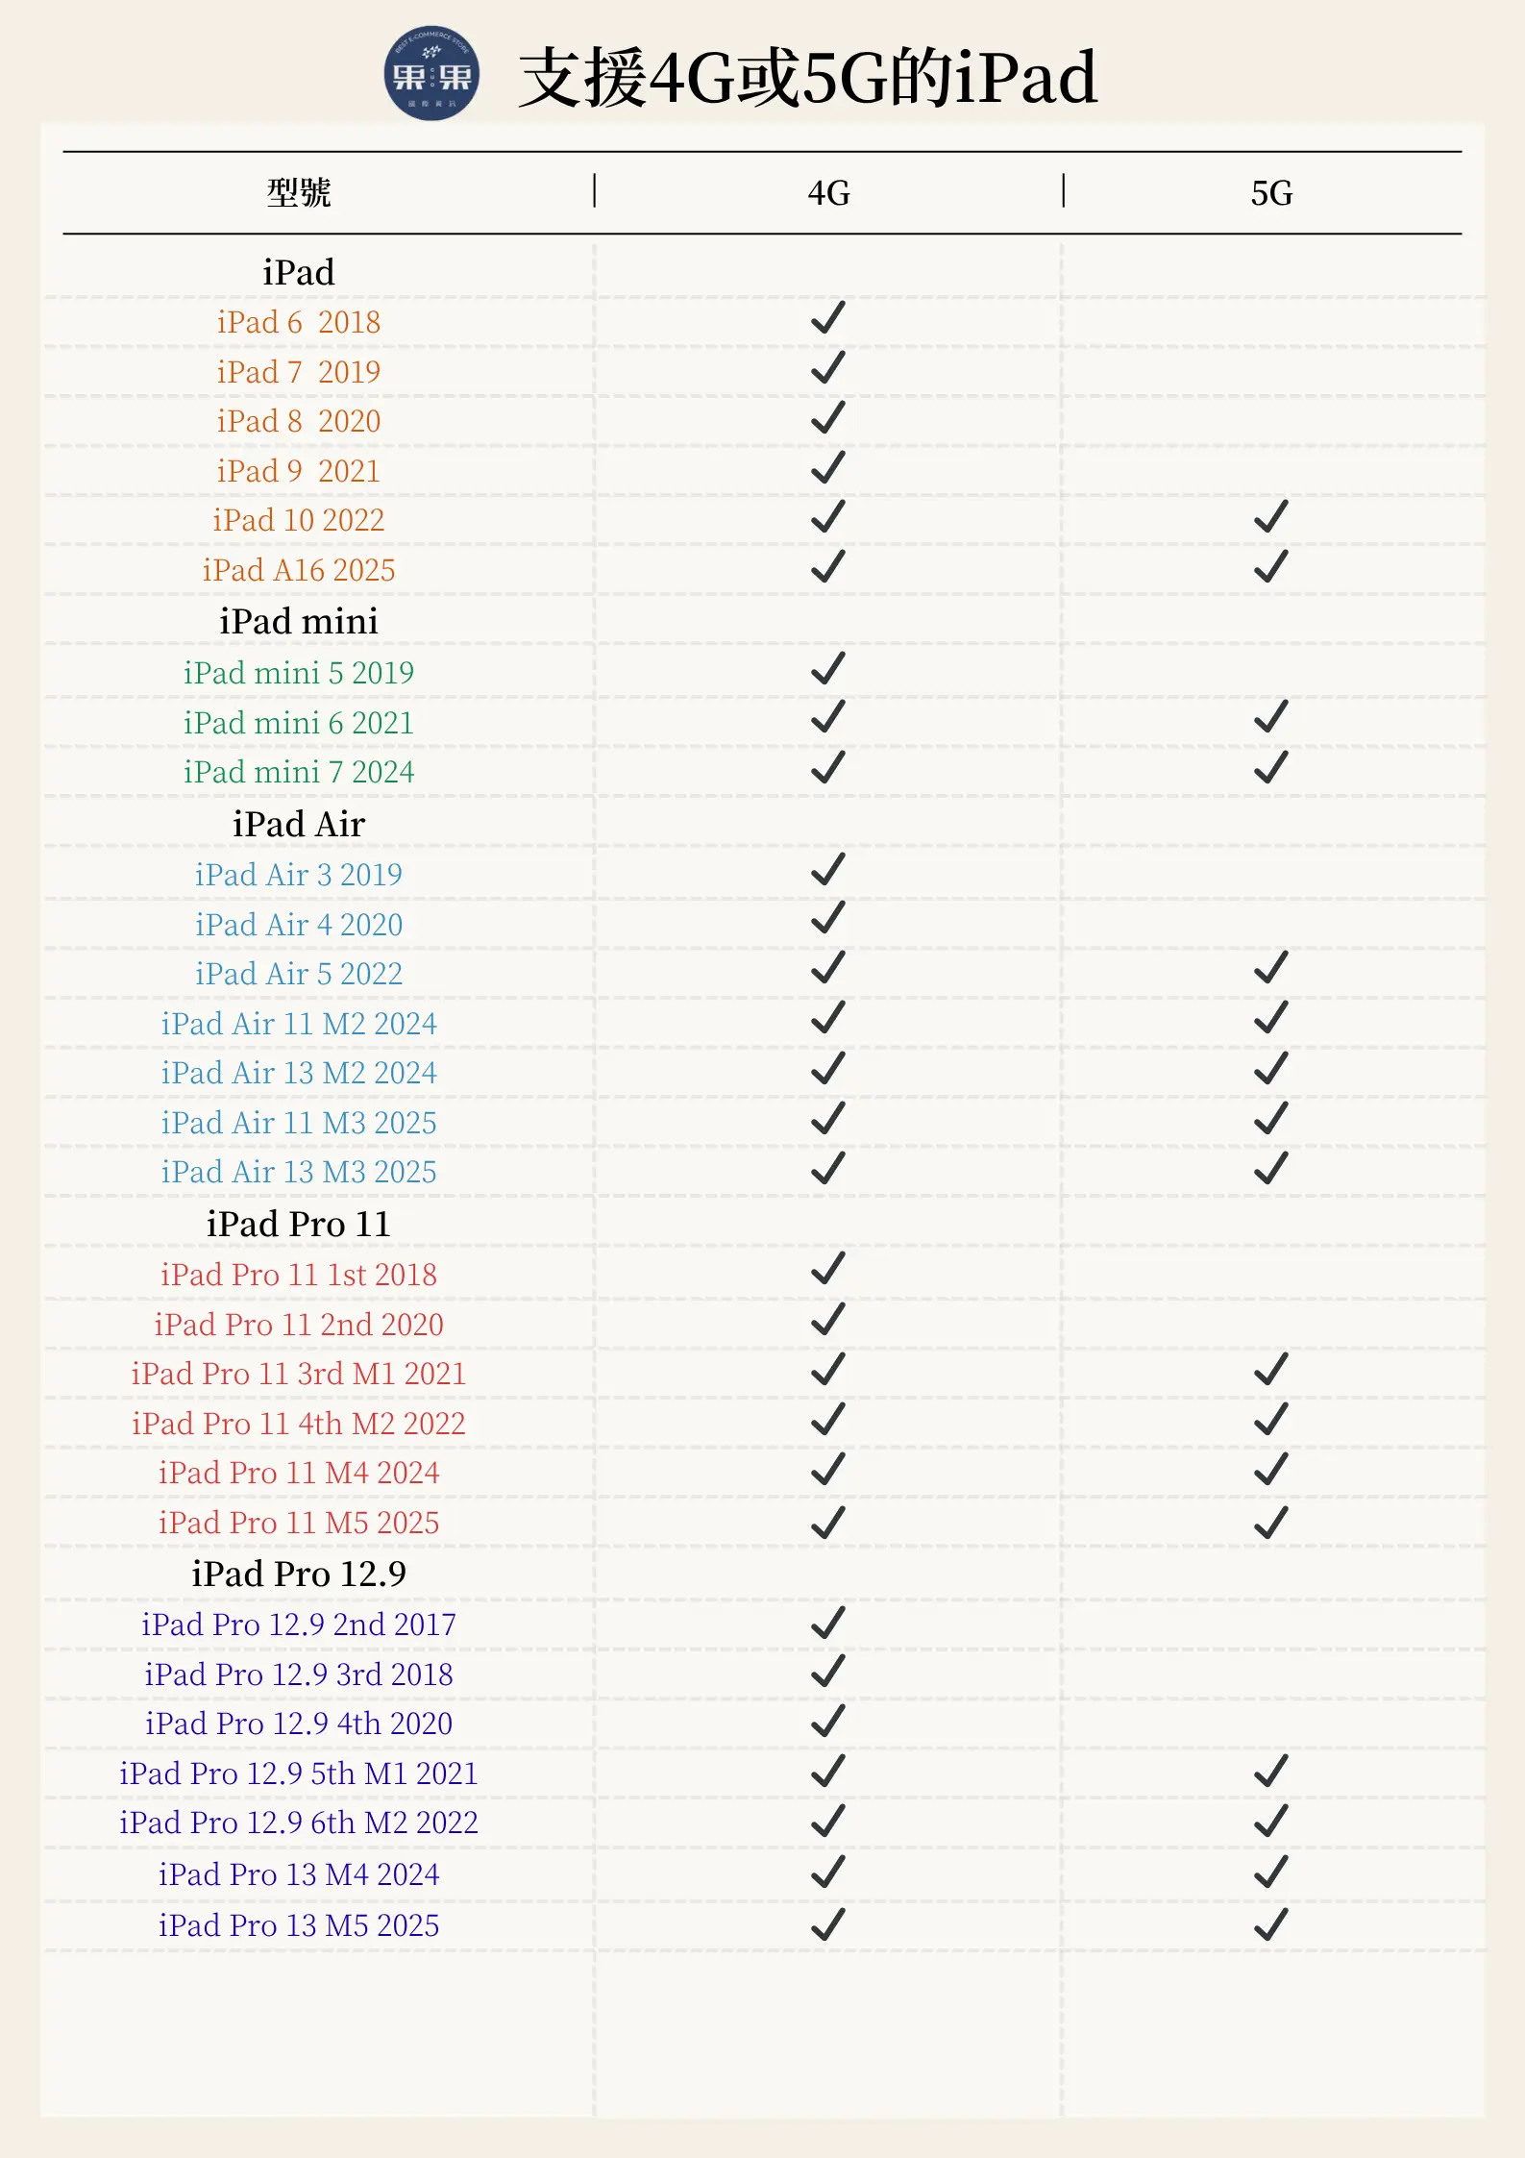Click 4G checkmark for iPad Pro 12.9 2nd
Viewport: 1525px width, 2158px height.
(x=827, y=1623)
